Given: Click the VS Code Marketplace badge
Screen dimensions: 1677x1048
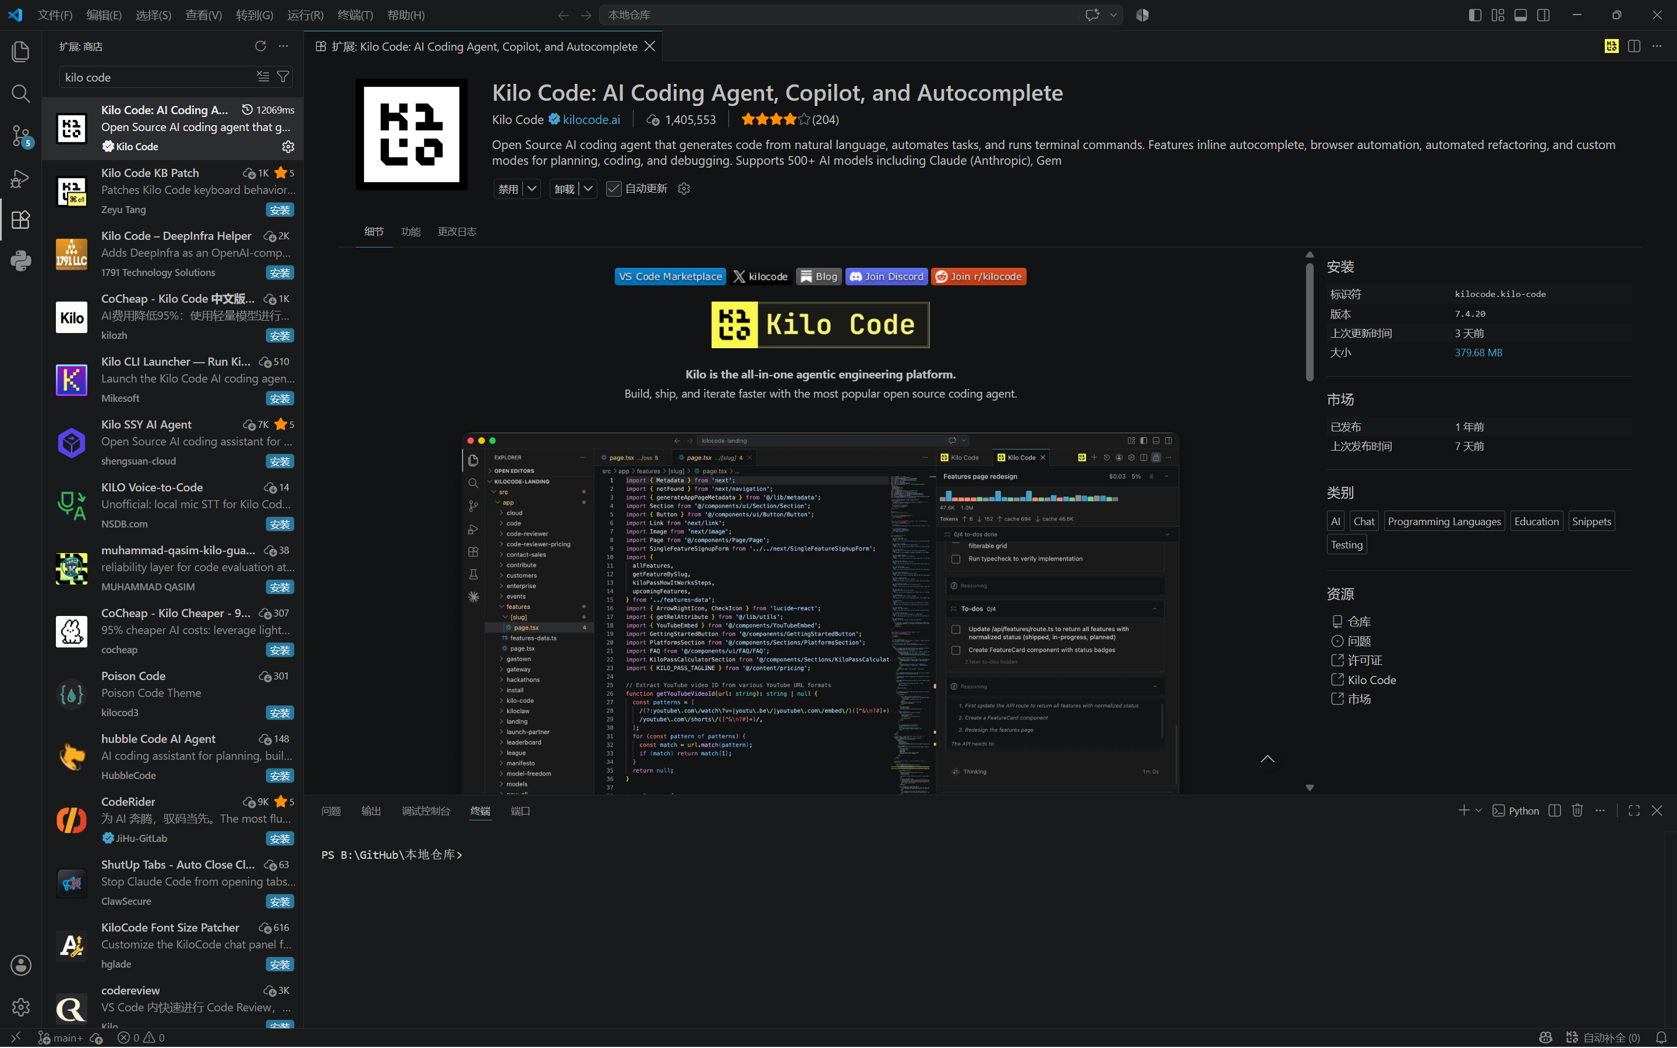Looking at the screenshot, I should coord(670,277).
